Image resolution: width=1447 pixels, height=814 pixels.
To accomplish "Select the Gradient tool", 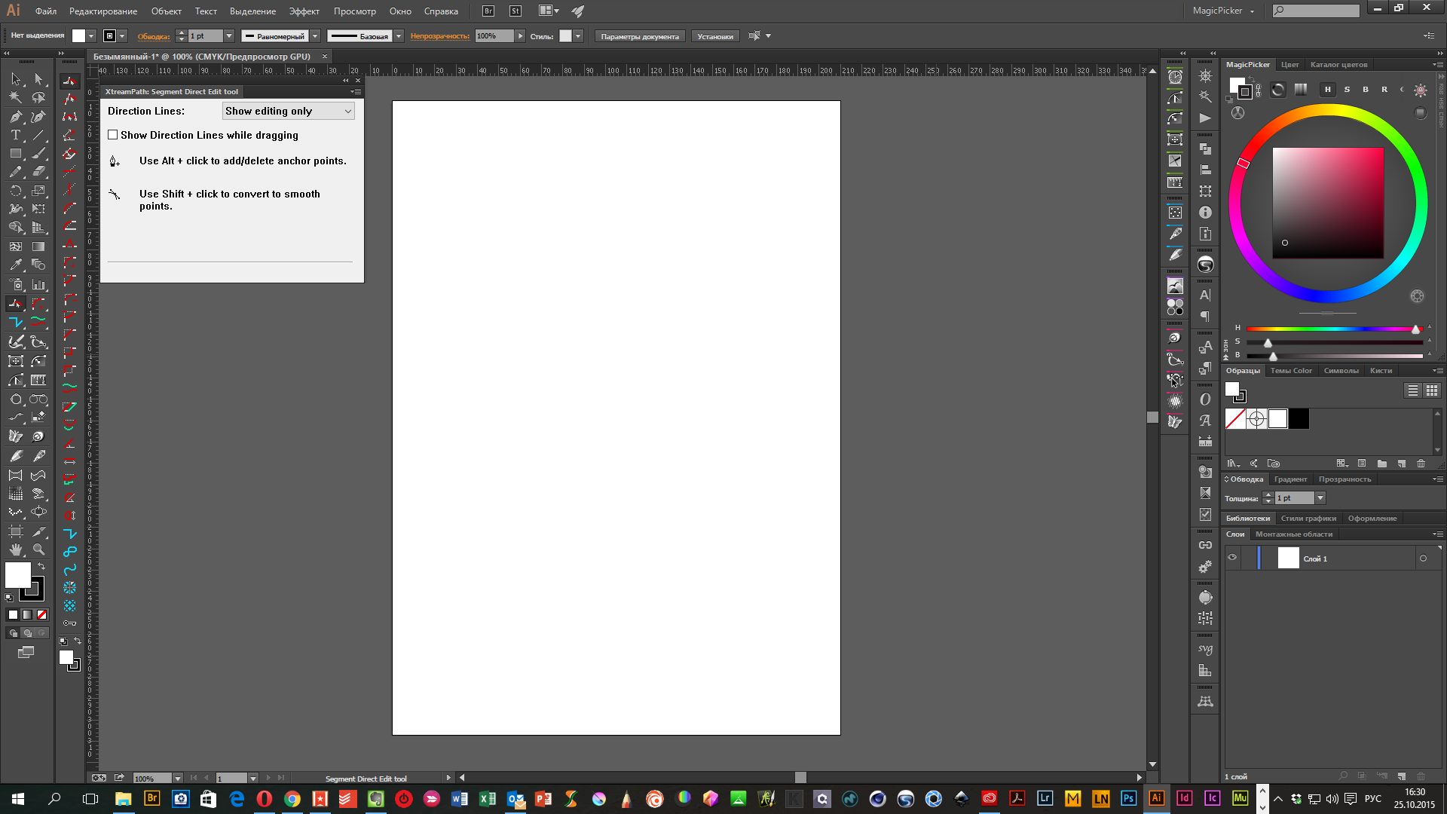I will [x=38, y=246].
